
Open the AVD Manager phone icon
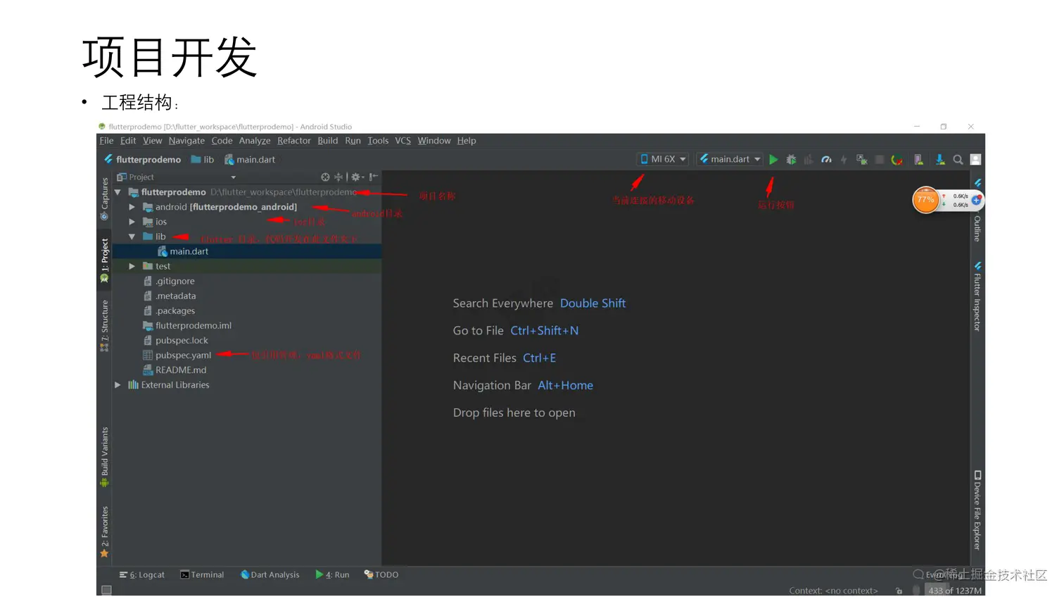(918, 159)
